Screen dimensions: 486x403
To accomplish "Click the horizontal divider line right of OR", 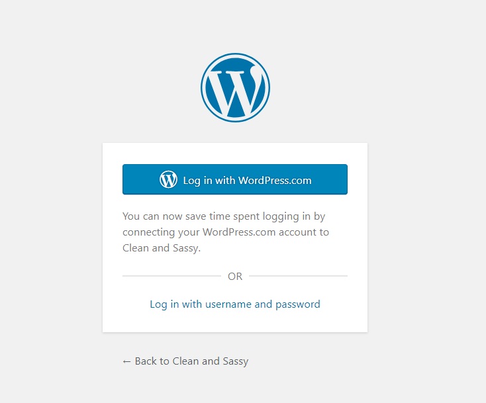I will click(x=298, y=276).
